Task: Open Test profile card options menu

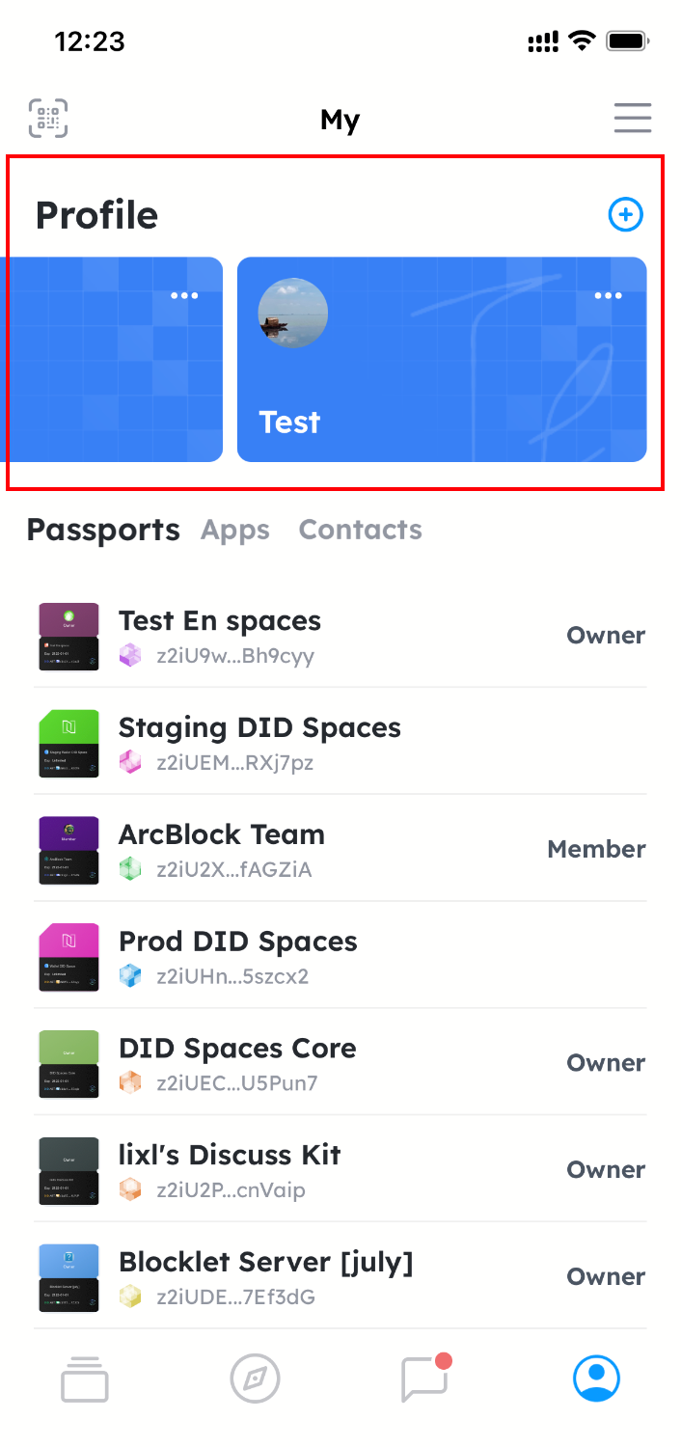Action: click(x=608, y=296)
